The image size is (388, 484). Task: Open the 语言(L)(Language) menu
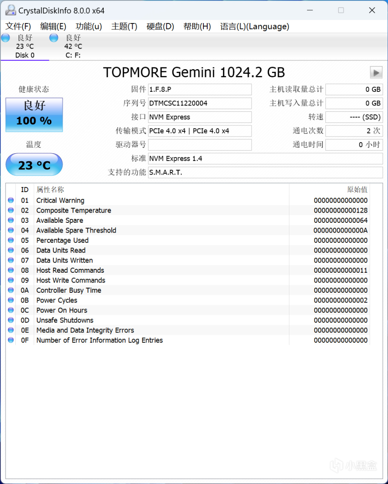click(255, 26)
